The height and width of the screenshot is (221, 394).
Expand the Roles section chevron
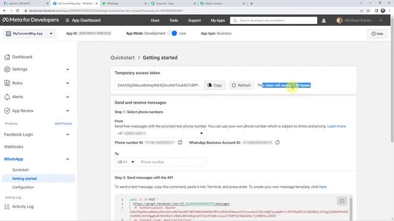(x=68, y=83)
